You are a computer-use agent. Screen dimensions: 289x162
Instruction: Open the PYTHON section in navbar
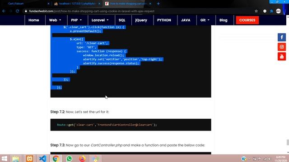click(x=164, y=20)
